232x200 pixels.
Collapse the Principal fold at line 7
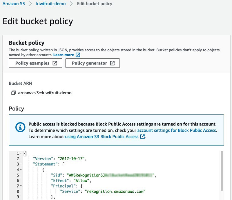click(21, 186)
